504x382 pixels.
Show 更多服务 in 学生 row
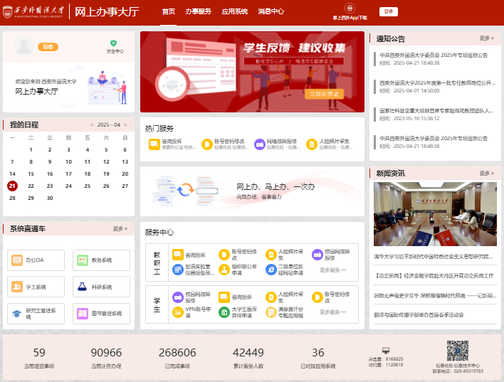point(333,312)
